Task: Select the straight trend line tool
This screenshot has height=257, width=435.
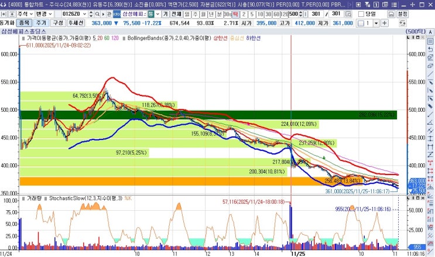Action: click(430, 74)
